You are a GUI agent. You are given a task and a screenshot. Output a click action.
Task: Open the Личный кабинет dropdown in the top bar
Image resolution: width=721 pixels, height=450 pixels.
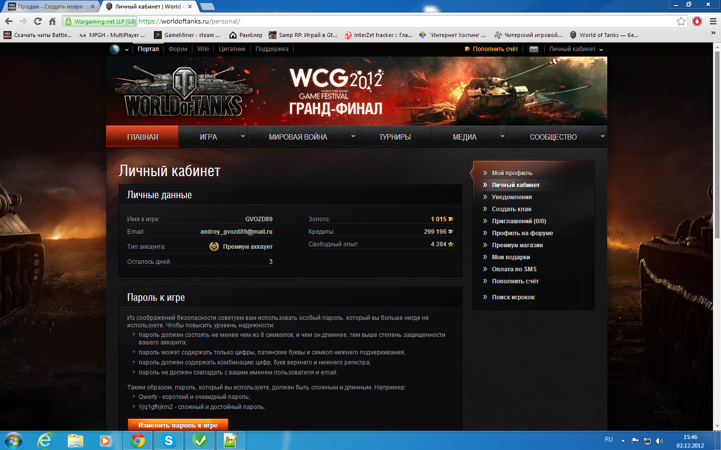point(576,49)
